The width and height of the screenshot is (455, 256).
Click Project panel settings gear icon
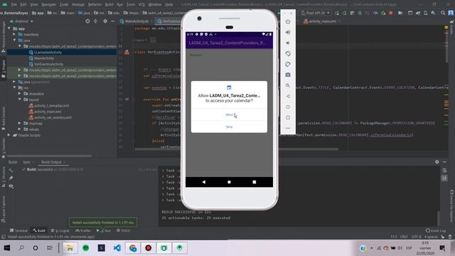tap(105, 21)
